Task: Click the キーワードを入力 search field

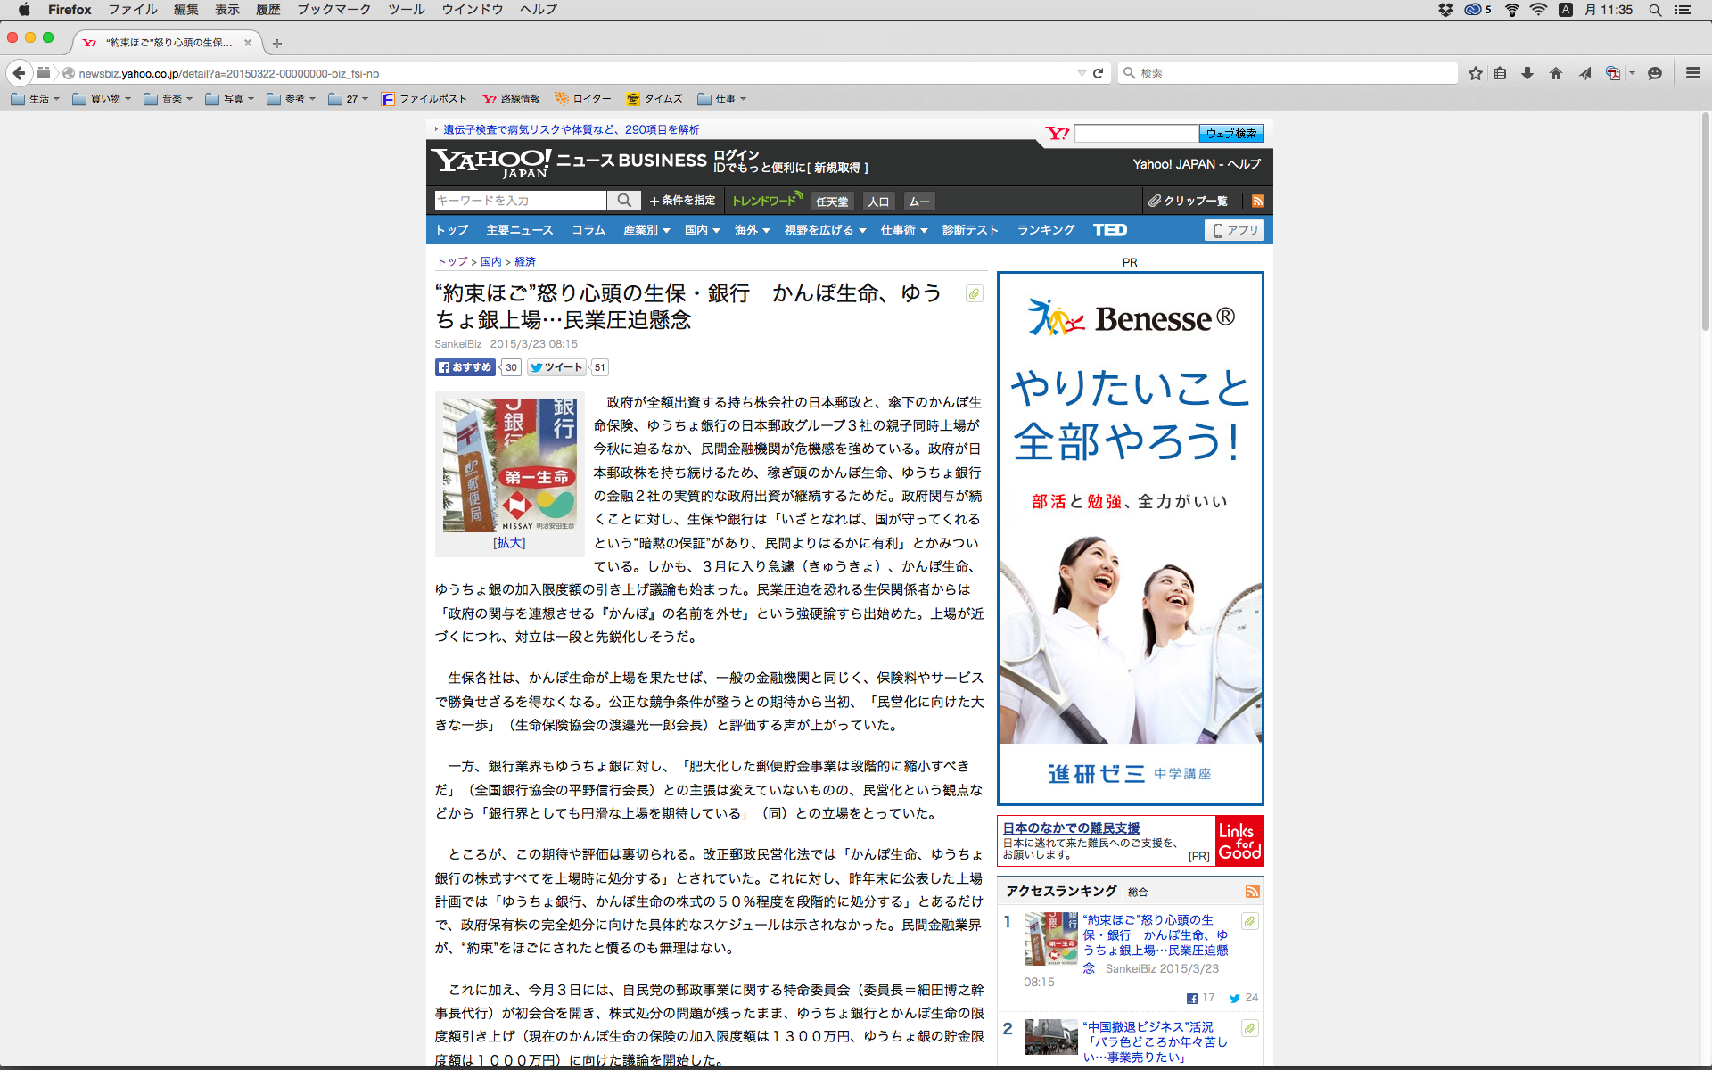Action: [x=520, y=201]
